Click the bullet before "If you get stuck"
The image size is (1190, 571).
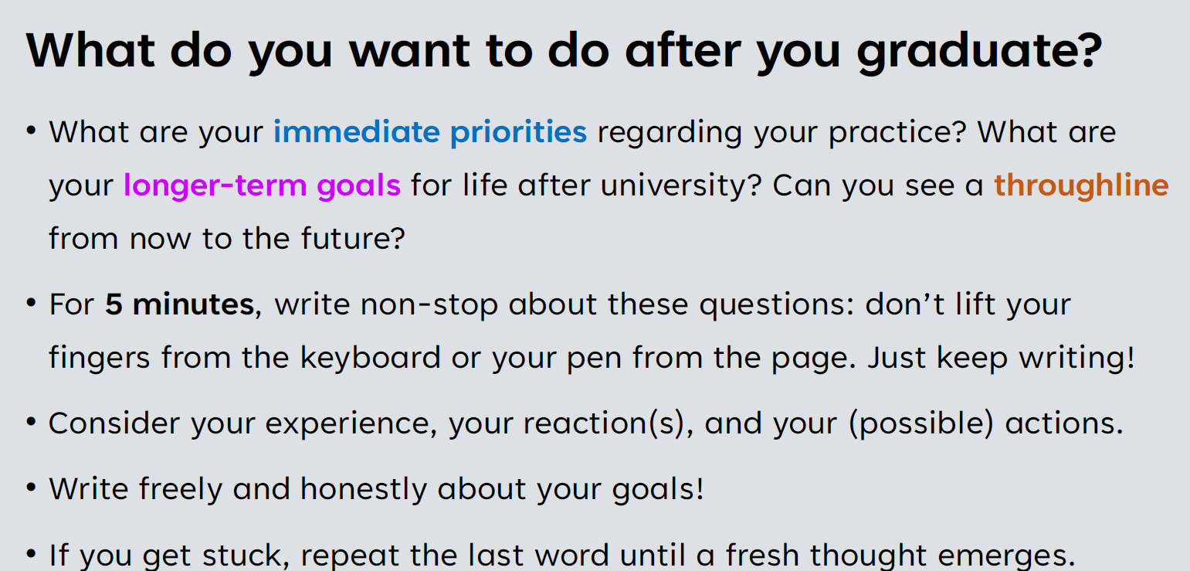click(x=32, y=553)
